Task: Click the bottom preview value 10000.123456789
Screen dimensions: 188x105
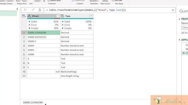Action: [x=33, y=102]
